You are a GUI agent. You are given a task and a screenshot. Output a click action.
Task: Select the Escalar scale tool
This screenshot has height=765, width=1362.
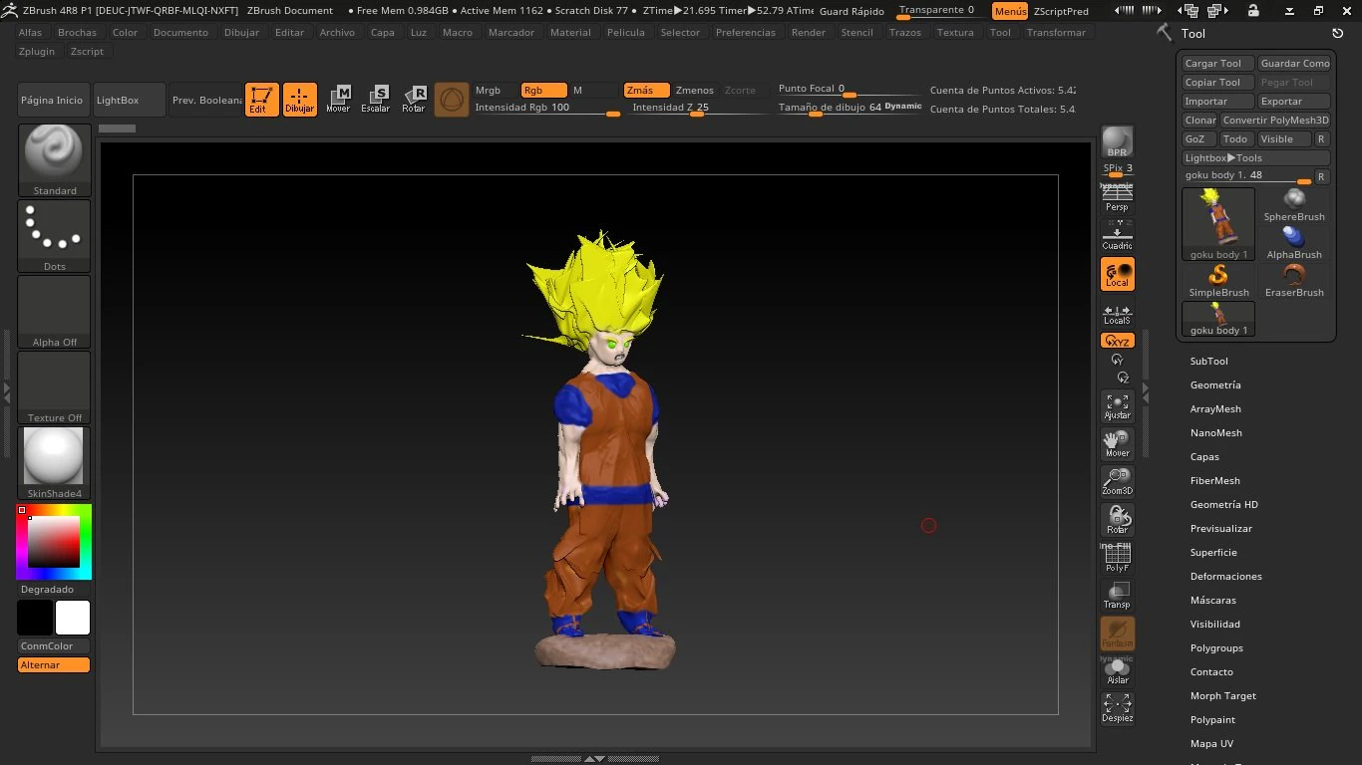376,100
